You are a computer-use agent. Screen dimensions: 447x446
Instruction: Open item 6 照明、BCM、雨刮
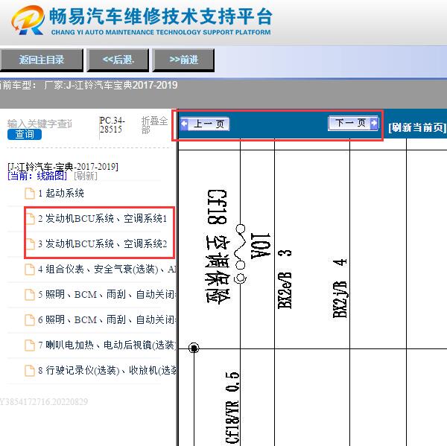107,319
